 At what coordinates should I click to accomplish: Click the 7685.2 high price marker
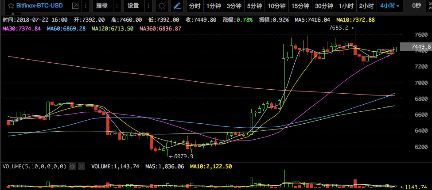(x=341, y=28)
